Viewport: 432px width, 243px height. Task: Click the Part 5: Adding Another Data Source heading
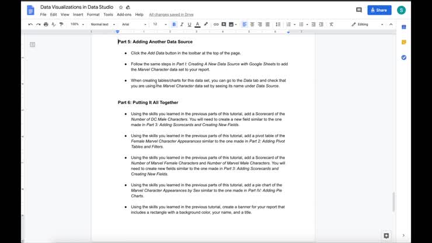click(155, 42)
